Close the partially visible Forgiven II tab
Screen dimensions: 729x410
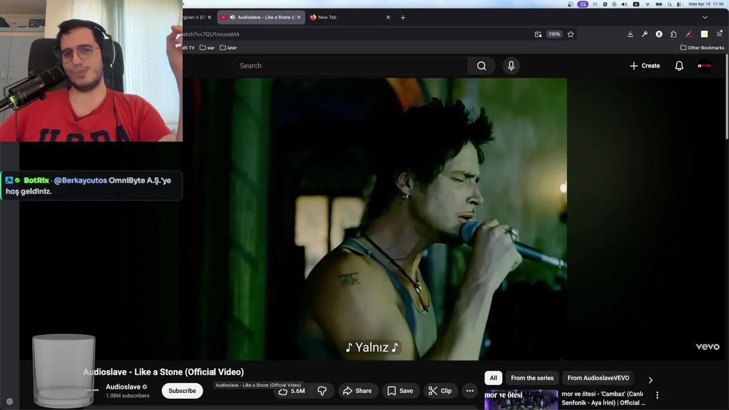tap(209, 17)
